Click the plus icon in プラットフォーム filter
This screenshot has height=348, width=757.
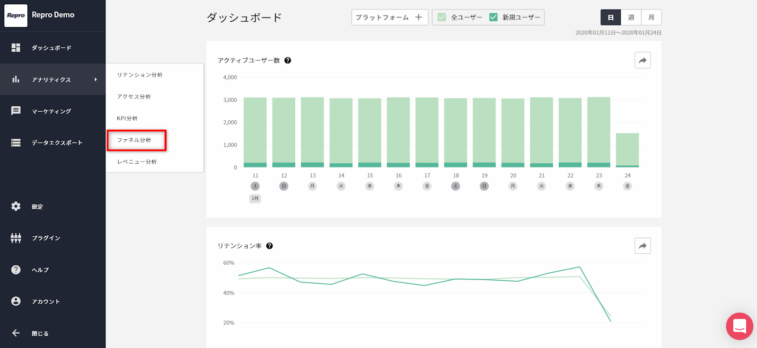[419, 18]
